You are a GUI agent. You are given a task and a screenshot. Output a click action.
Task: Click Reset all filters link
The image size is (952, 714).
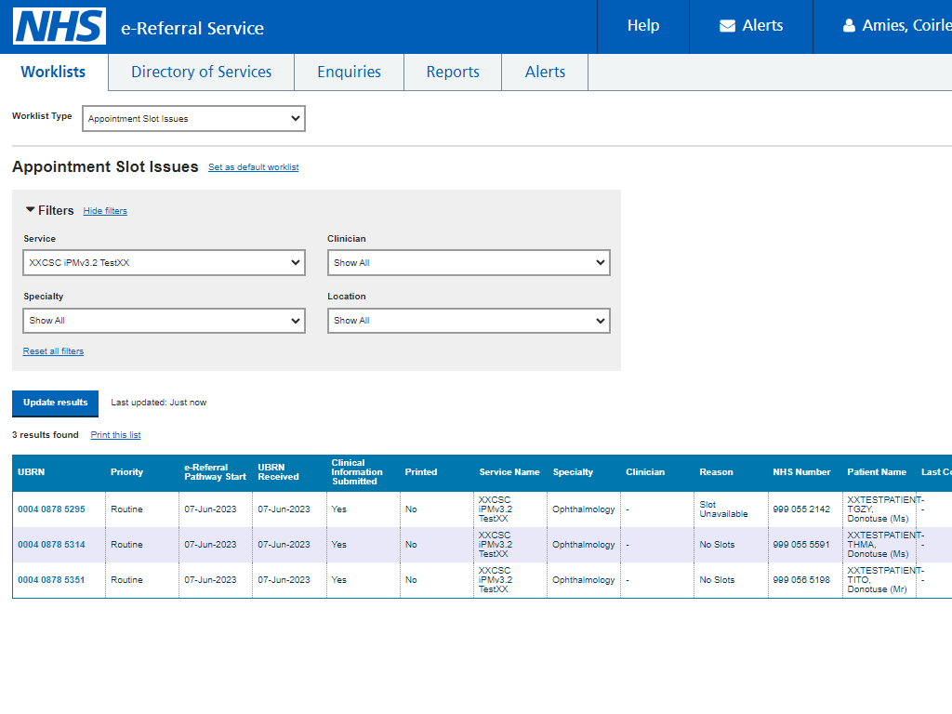tap(53, 350)
